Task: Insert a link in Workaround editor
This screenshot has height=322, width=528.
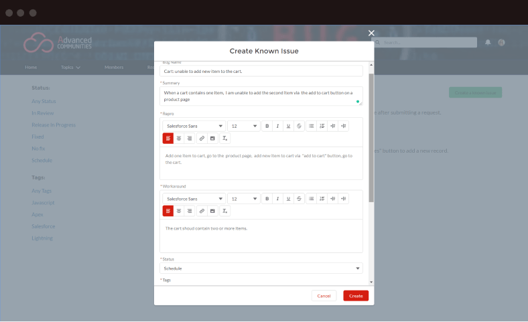Action: pos(202,211)
